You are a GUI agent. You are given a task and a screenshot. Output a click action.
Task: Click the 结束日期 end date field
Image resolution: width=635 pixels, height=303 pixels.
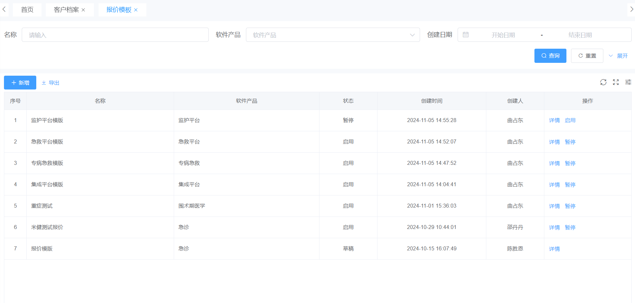tap(580, 35)
